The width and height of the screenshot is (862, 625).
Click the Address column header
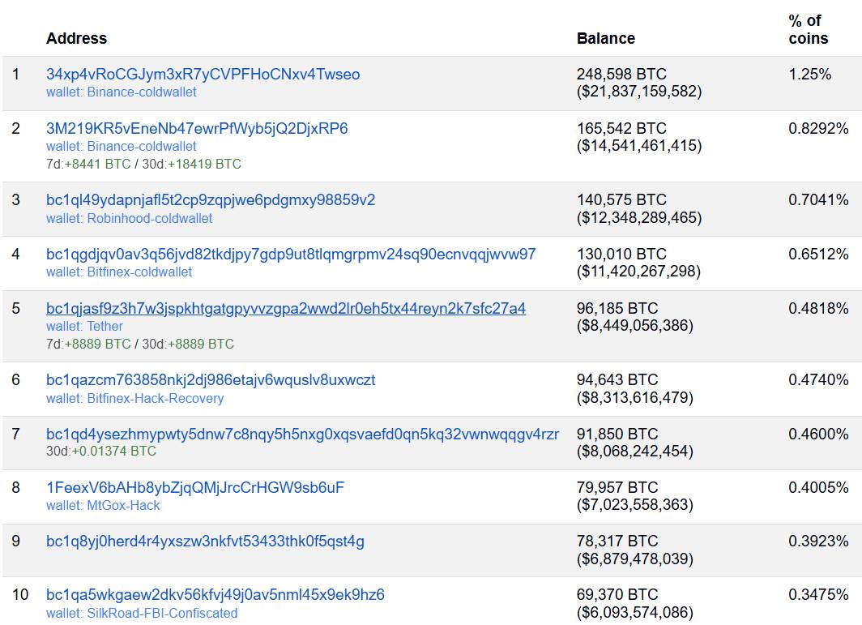tap(76, 39)
